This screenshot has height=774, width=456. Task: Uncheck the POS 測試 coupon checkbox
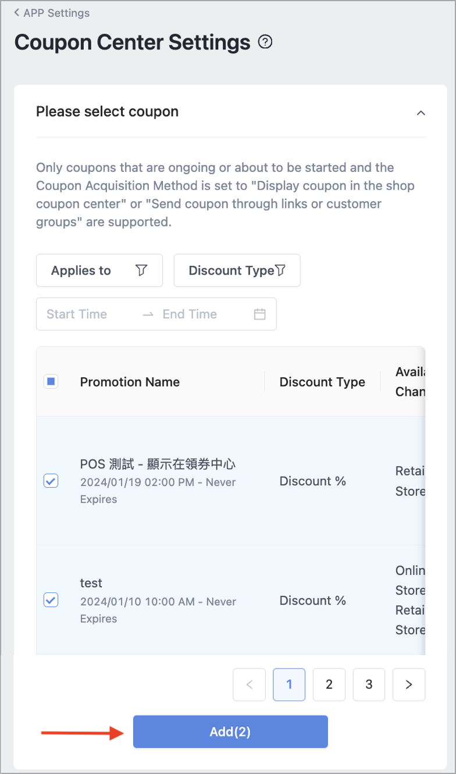[51, 481]
